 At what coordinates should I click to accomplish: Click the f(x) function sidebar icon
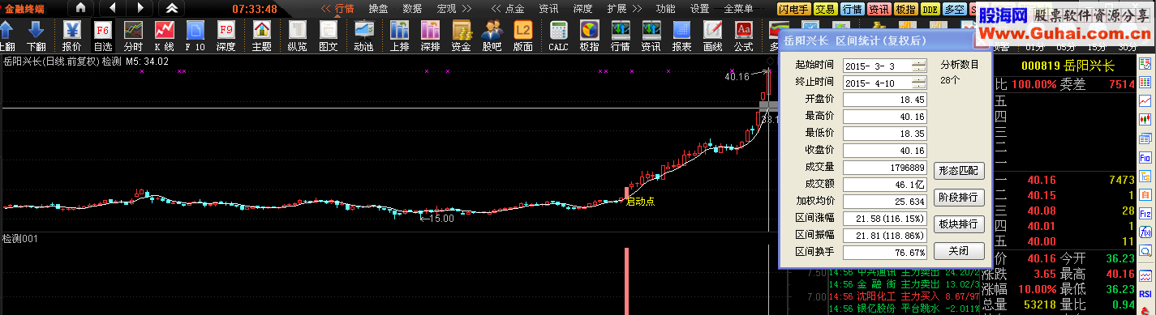click(x=1145, y=232)
